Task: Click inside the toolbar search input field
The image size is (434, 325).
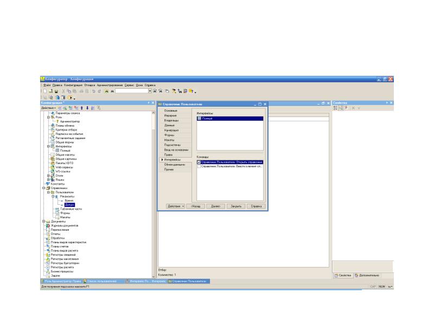Action: [131, 91]
